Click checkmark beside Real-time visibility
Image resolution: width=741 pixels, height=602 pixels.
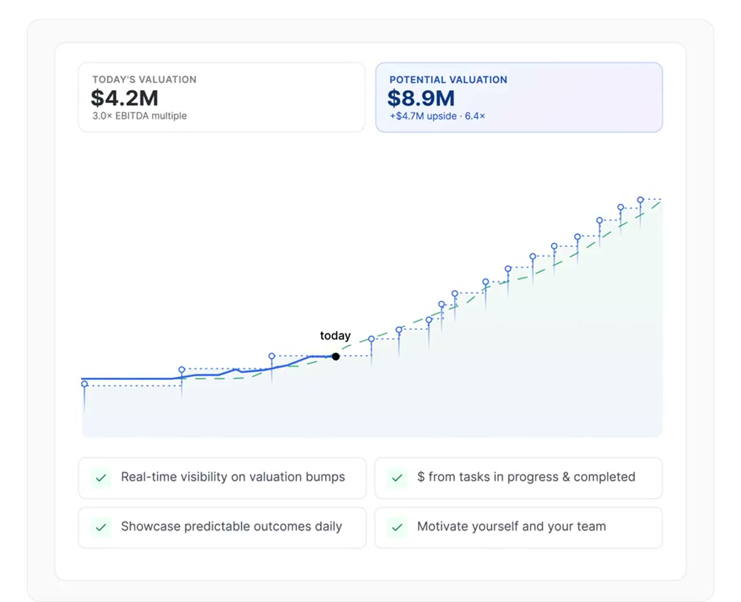coord(101,478)
